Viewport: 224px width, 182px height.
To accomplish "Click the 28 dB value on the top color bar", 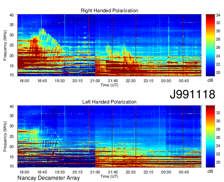I will coord(218,39).
